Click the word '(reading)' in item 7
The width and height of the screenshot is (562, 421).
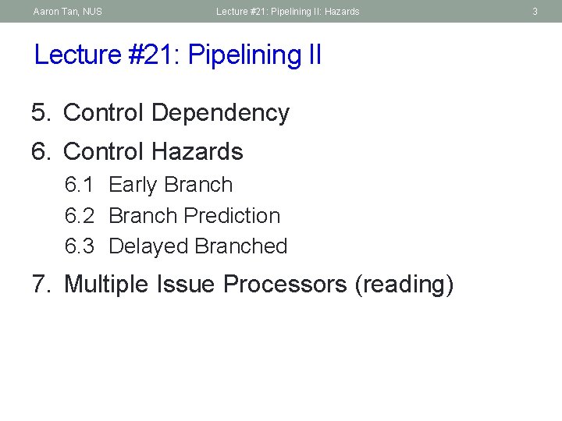point(404,285)
